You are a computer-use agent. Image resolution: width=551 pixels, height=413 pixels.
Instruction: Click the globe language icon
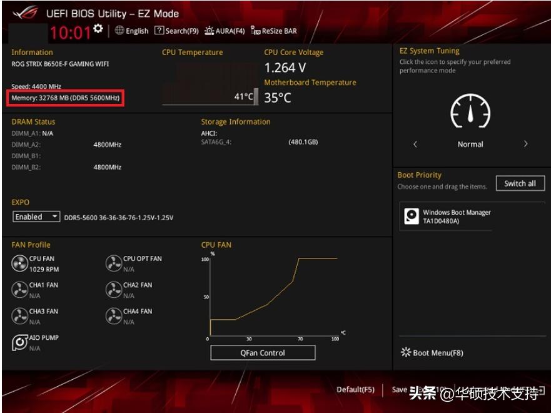coord(119,31)
